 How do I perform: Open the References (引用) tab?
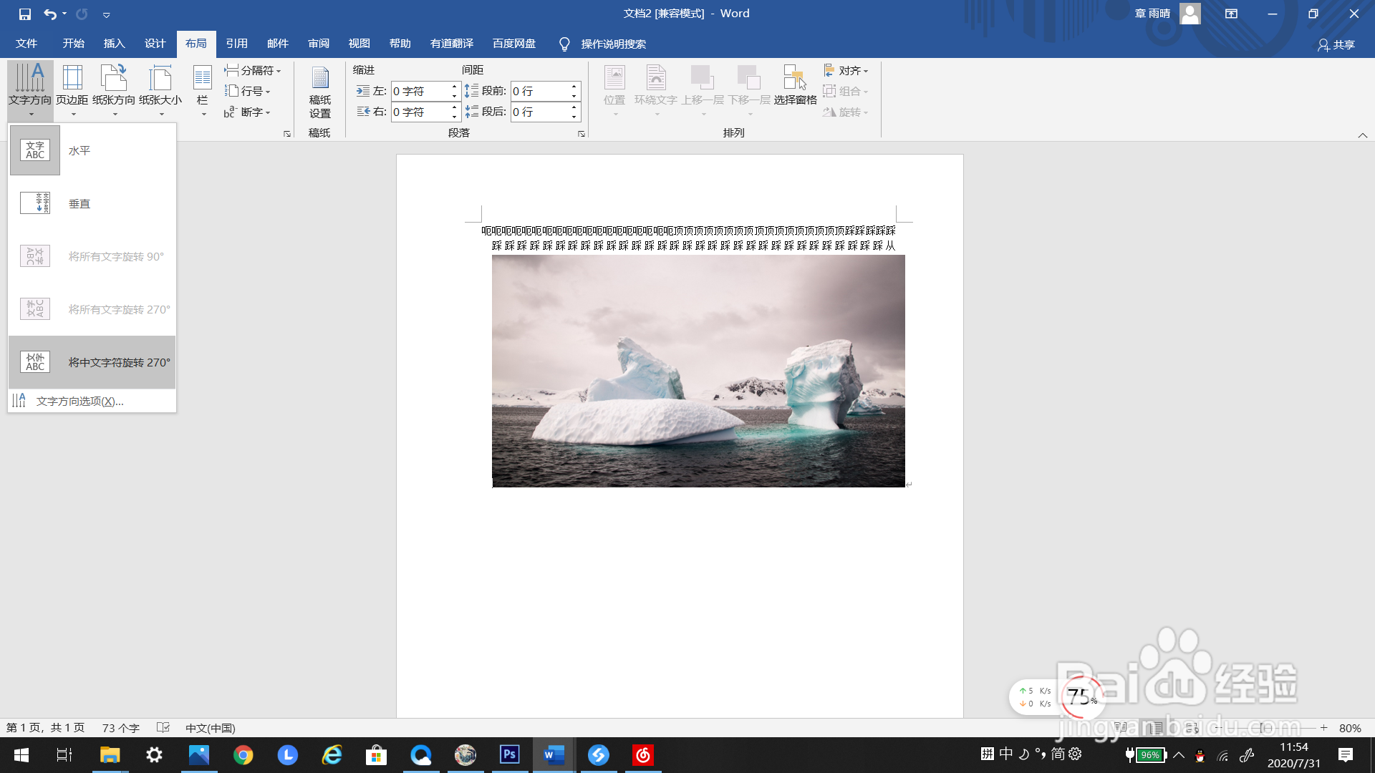click(x=236, y=44)
